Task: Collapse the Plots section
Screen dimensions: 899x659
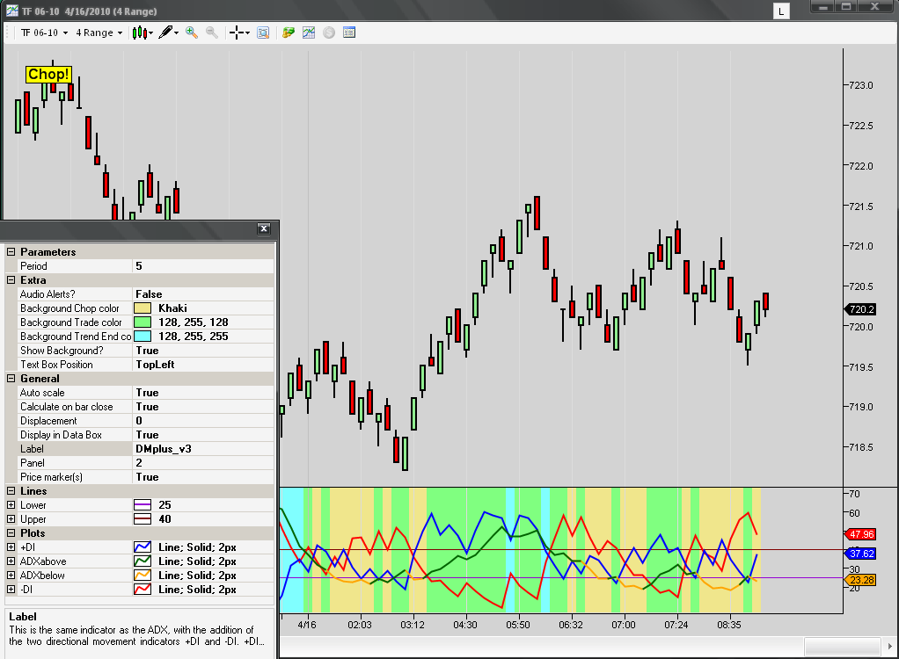Action: point(11,533)
